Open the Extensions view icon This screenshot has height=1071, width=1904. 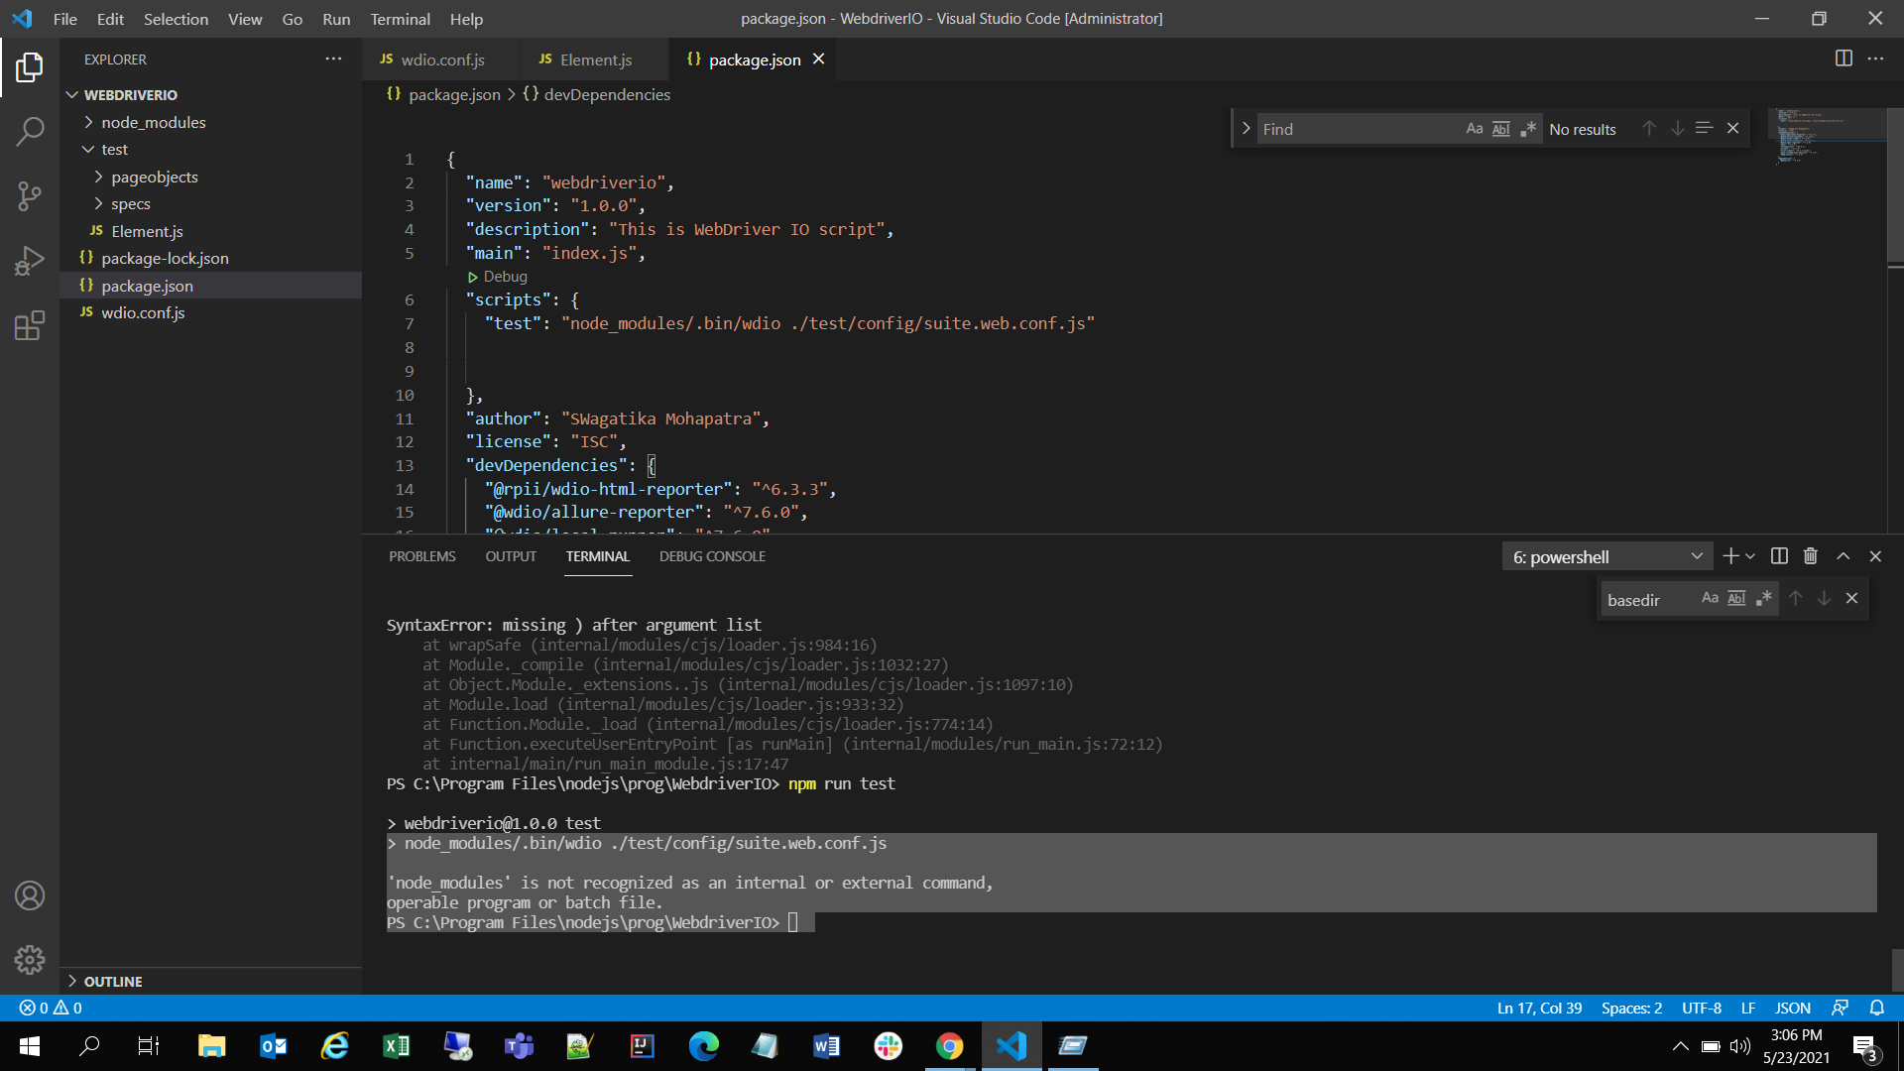tap(30, 325)
